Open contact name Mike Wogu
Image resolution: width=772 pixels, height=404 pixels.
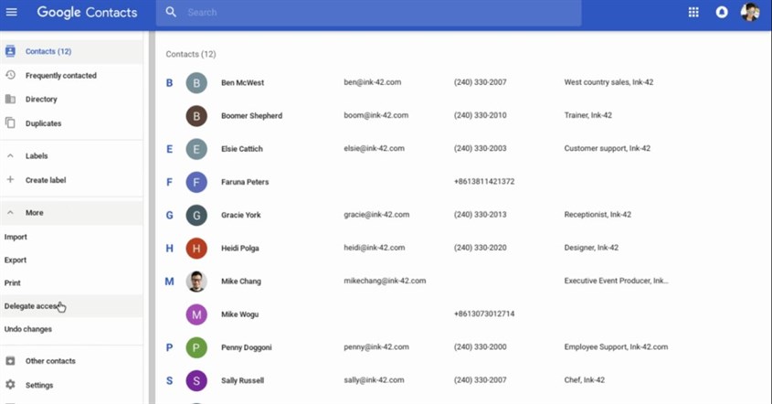(239, 314)
